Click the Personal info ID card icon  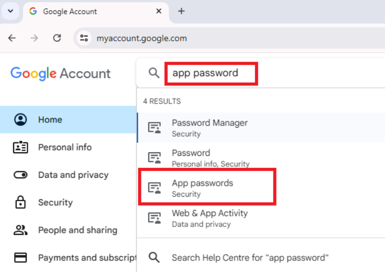tap(20, 147)
